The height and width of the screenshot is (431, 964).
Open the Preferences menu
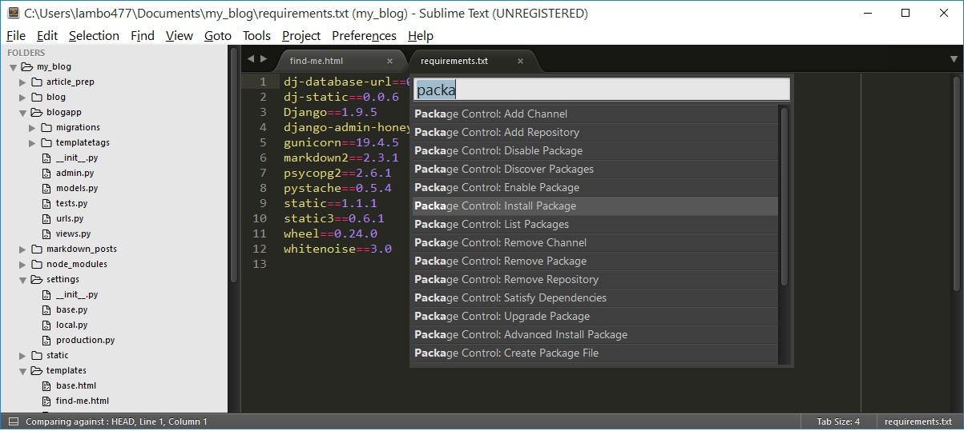pos(364,35)
